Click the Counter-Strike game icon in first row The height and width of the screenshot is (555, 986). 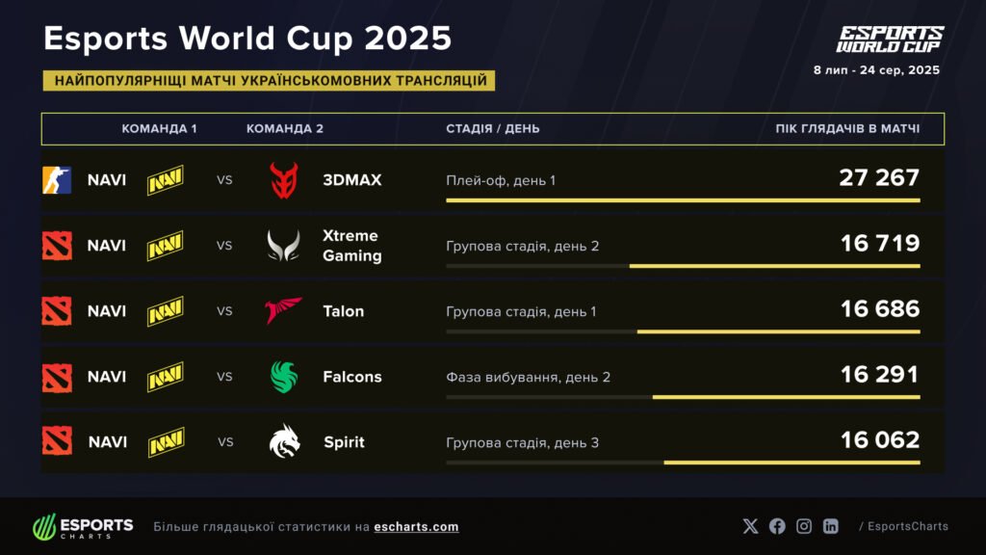pyautogui.click(x=57, y=180)
